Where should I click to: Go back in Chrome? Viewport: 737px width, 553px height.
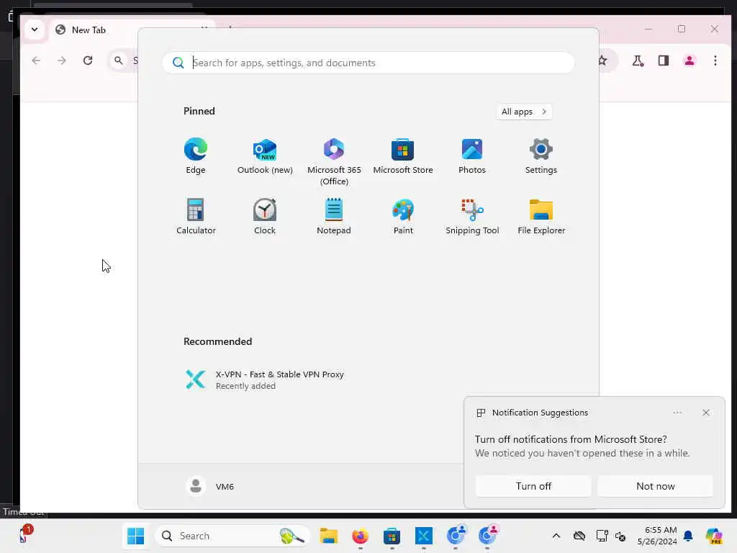(36, 60)
